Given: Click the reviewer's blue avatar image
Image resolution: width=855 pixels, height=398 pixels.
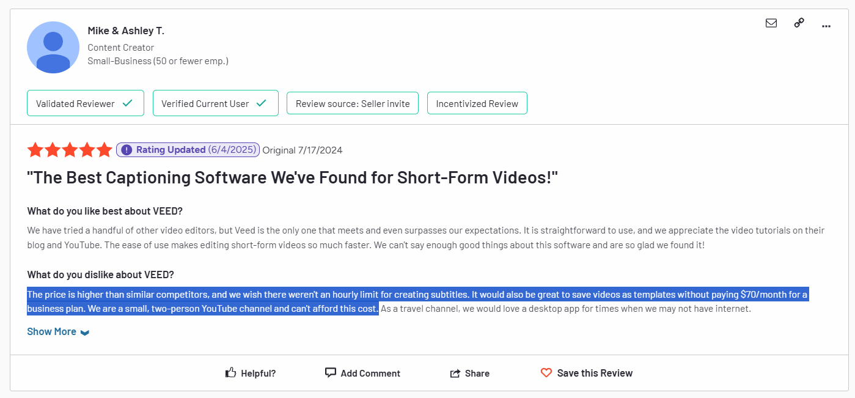Looking at the screenshot, I should pyautogui.click(x=53, y=47).
